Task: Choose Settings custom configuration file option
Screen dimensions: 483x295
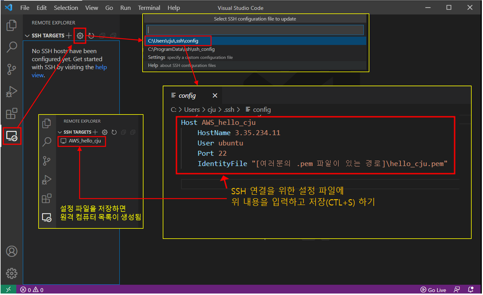Action: [255, 57]
